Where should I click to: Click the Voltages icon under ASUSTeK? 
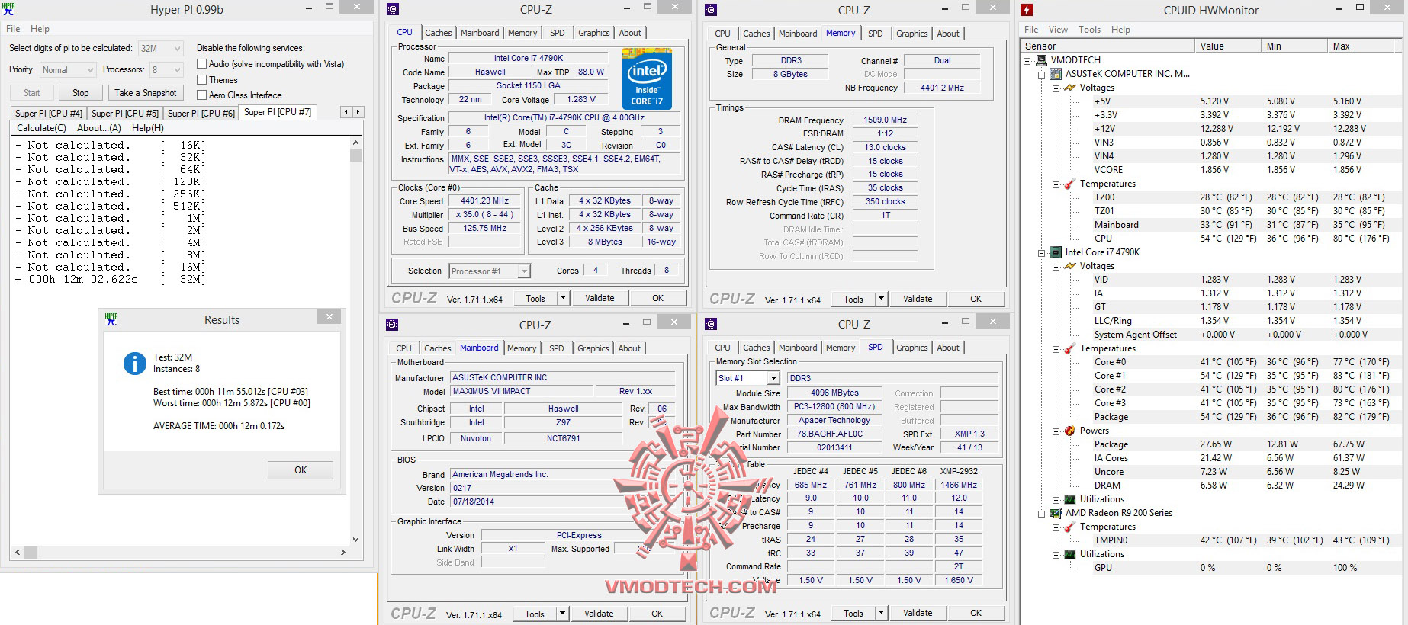(x=1070, y=88)
